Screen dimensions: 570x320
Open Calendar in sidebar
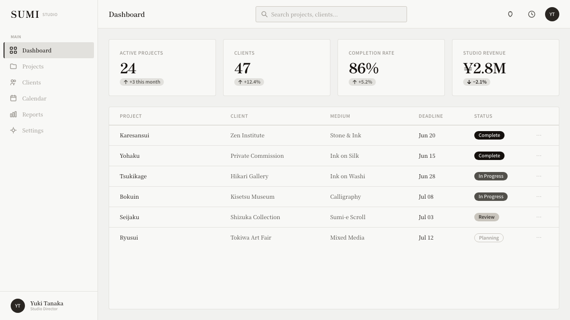tap(49, 98)
